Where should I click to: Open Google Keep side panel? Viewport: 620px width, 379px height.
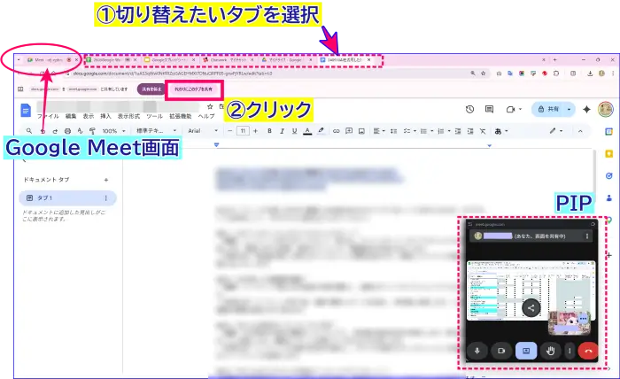tap(609, 154)
